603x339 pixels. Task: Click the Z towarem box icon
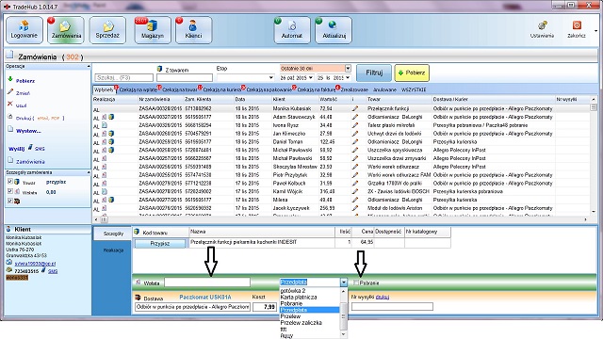click(x=159, y=69)
